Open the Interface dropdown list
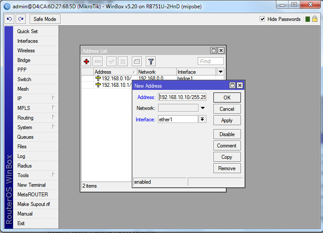Image resolution: width=323 pixels, height=233 pixels. click(203, 119)
